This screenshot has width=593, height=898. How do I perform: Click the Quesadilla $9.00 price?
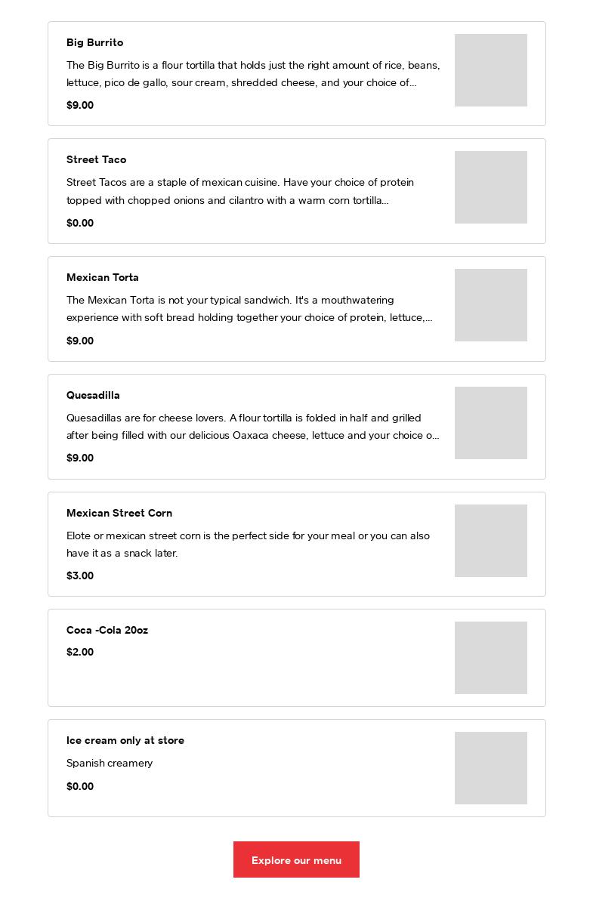click(x=80, y=458)
